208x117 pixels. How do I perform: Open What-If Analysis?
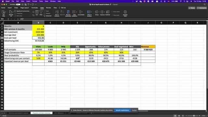89,13
